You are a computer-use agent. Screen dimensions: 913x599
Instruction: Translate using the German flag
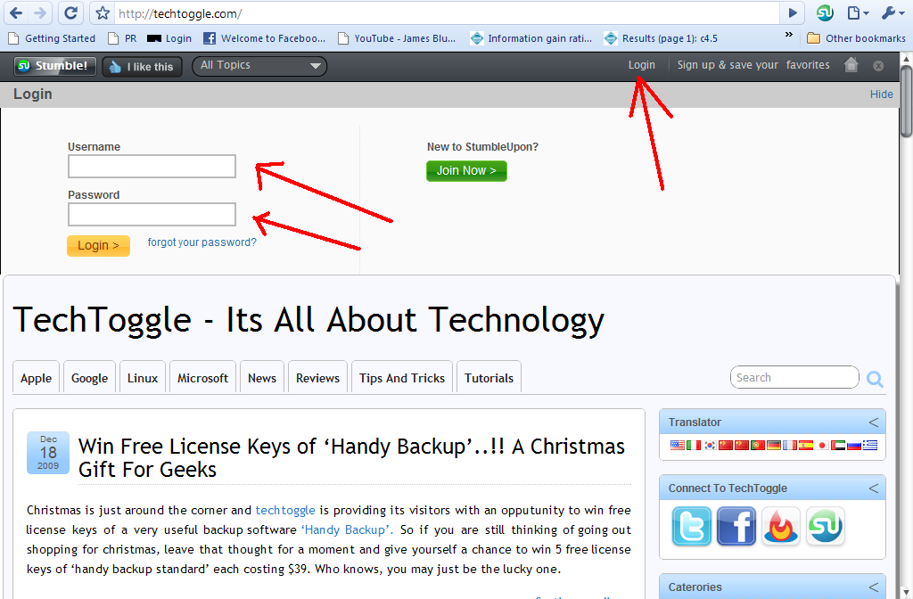(774, 446)
